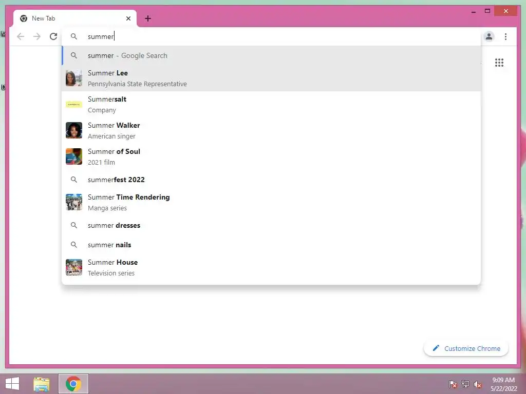Choose the summer nails suggestion
This screenshot has width=526, height=394.
click(271, 245)
